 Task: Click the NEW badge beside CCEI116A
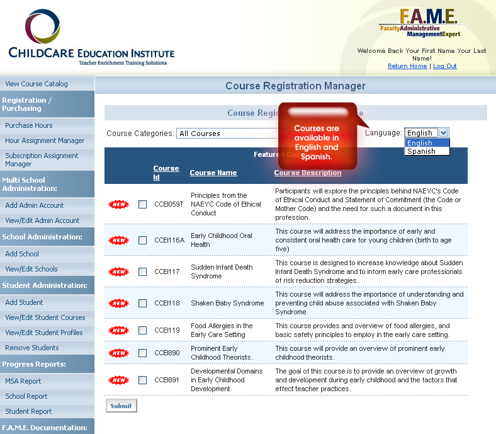coord(118,240)
